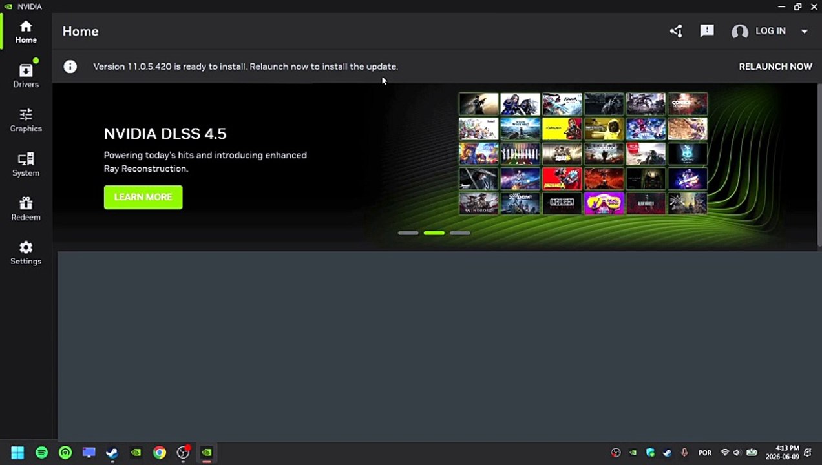Image resolution: width=822 pixels, height=465 pixels.
Task: Open the Wi-Fi network tray icon
Action: (x=724, y=453)
